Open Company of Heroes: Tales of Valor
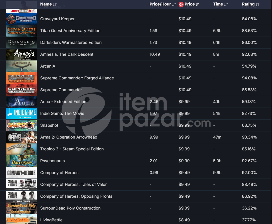The width and height of the screenshot is (272, 224). pos(73,185)
